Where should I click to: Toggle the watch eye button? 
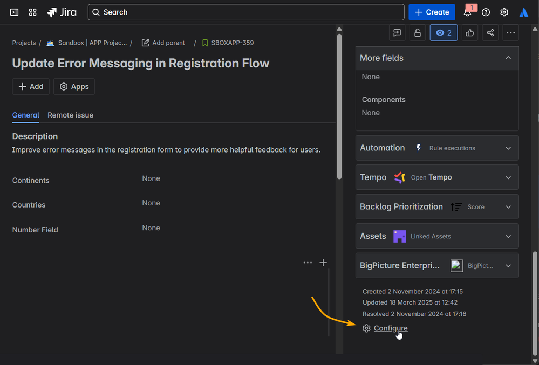444,33
